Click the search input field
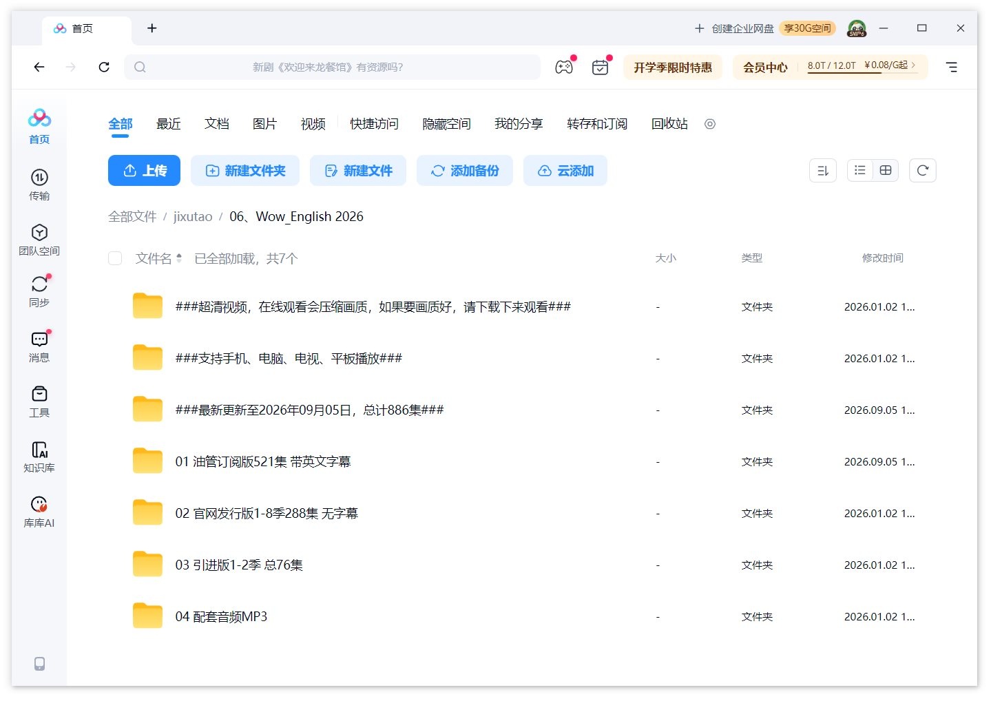991x701 pixels. click(332, 67)
